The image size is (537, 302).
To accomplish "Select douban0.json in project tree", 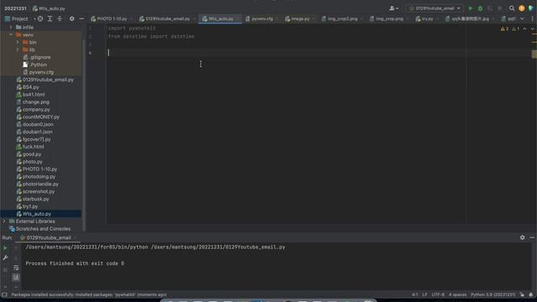I will pos(34,124).
